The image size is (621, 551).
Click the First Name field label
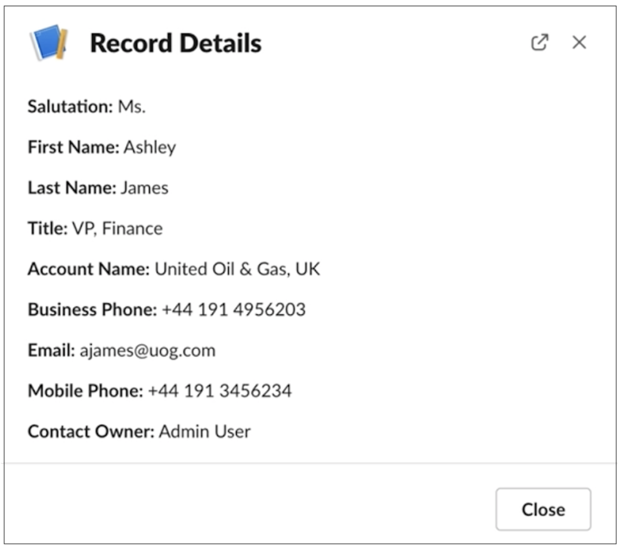pyautogui.click(x=74, y=147)
